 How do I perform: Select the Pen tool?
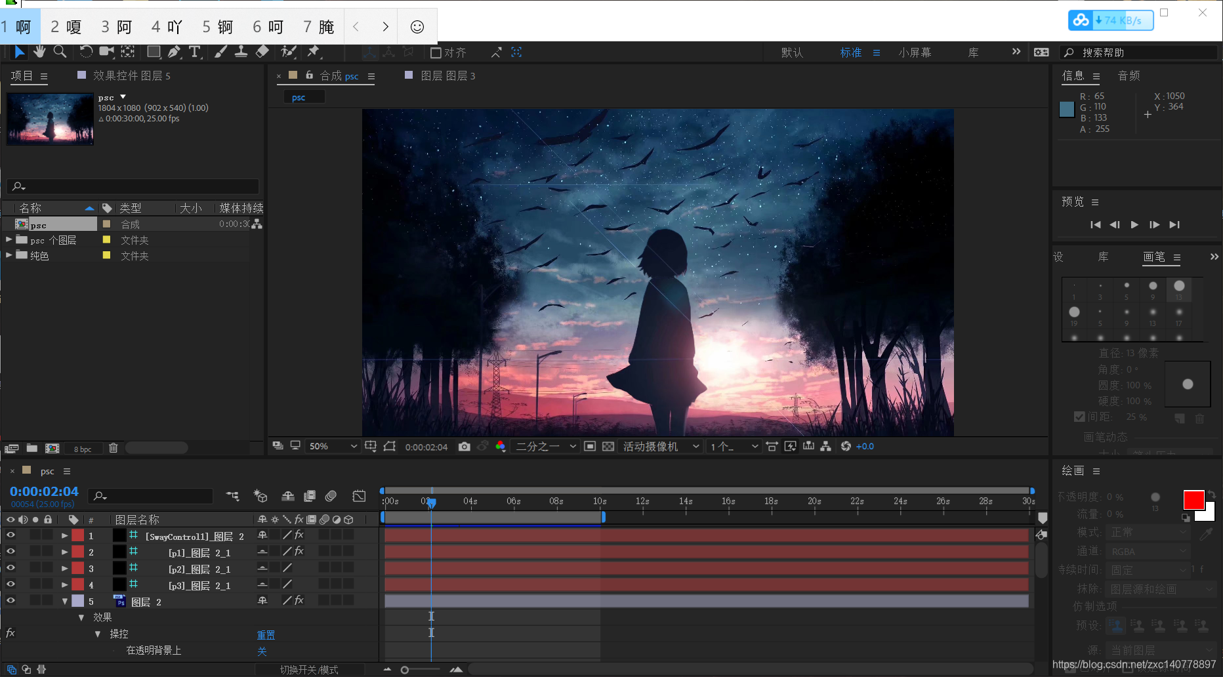coord(174,52)
